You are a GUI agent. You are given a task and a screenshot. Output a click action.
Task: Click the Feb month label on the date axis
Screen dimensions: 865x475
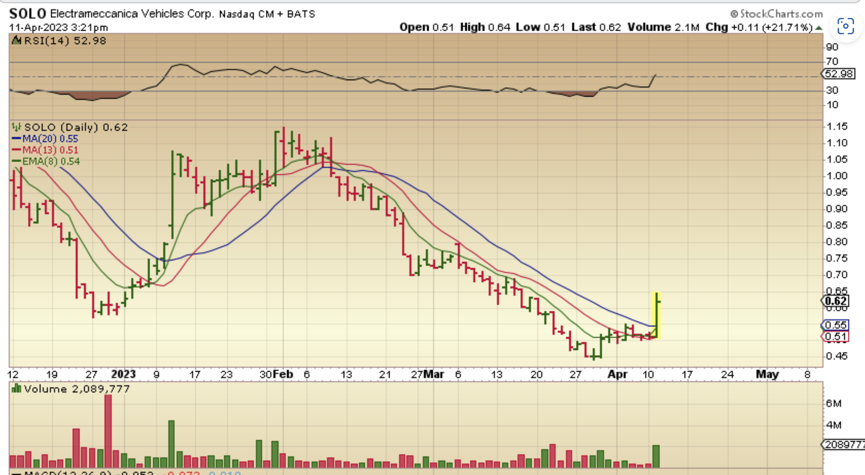pyautogui.click(x=283, y=374)
